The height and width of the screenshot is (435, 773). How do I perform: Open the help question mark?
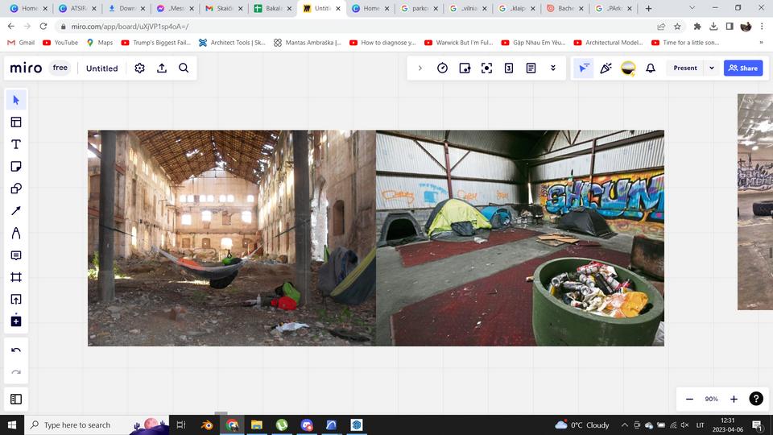[756, 399]
